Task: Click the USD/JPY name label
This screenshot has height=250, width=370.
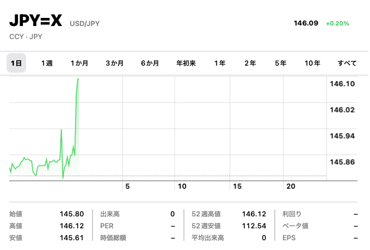Action: click(x=85, y=24)
